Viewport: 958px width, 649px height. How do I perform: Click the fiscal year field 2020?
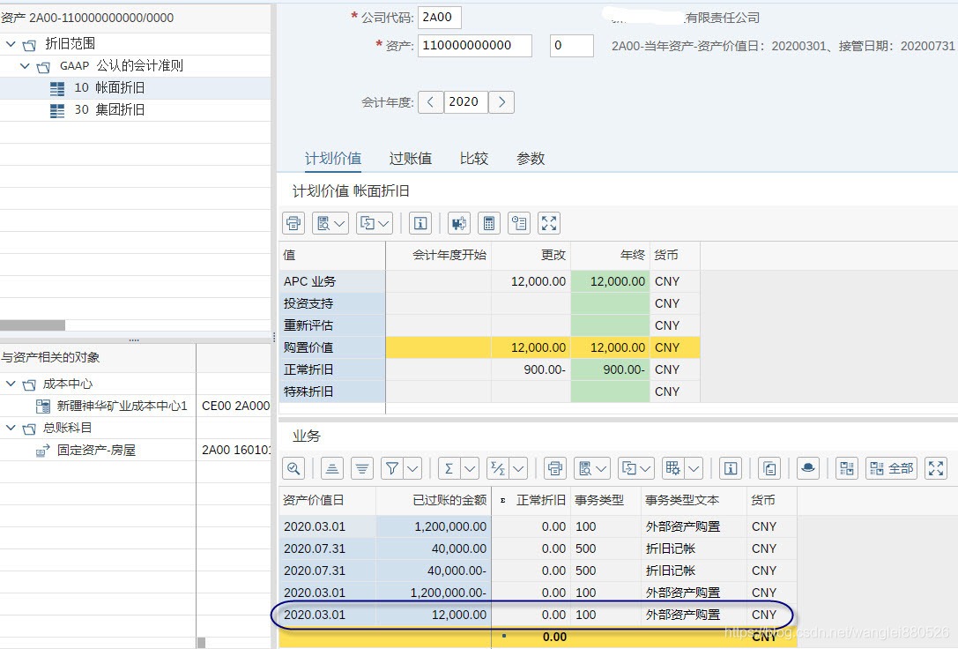click(x=465, y=102)
